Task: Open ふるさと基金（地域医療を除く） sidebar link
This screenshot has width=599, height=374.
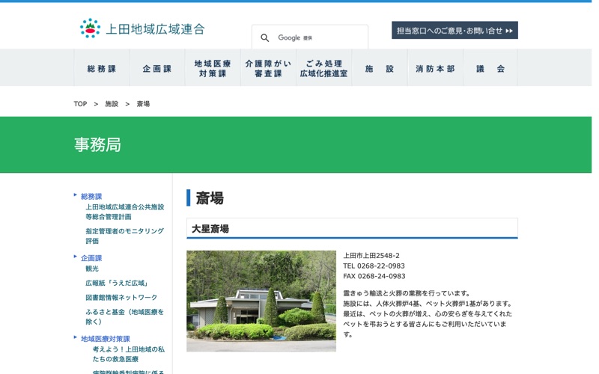Action: [x=125, y=316]
